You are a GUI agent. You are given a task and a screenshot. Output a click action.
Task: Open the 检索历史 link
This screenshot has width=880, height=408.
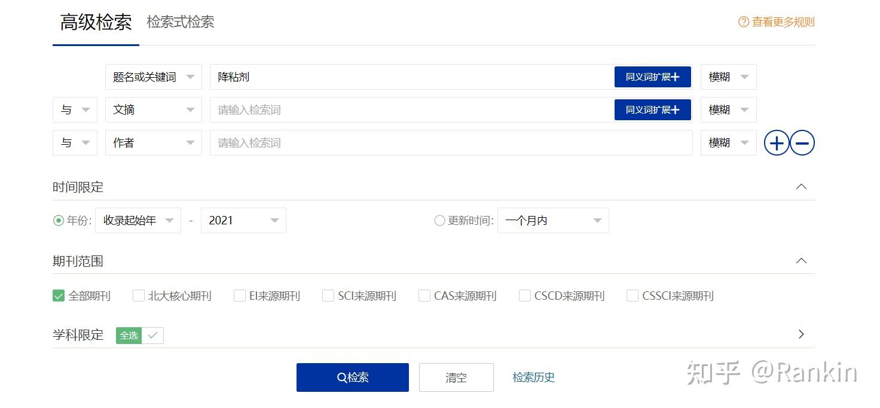pyautogui.click(x=534, y=377)
